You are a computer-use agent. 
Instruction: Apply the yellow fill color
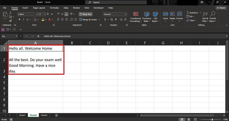click(43, 20)
